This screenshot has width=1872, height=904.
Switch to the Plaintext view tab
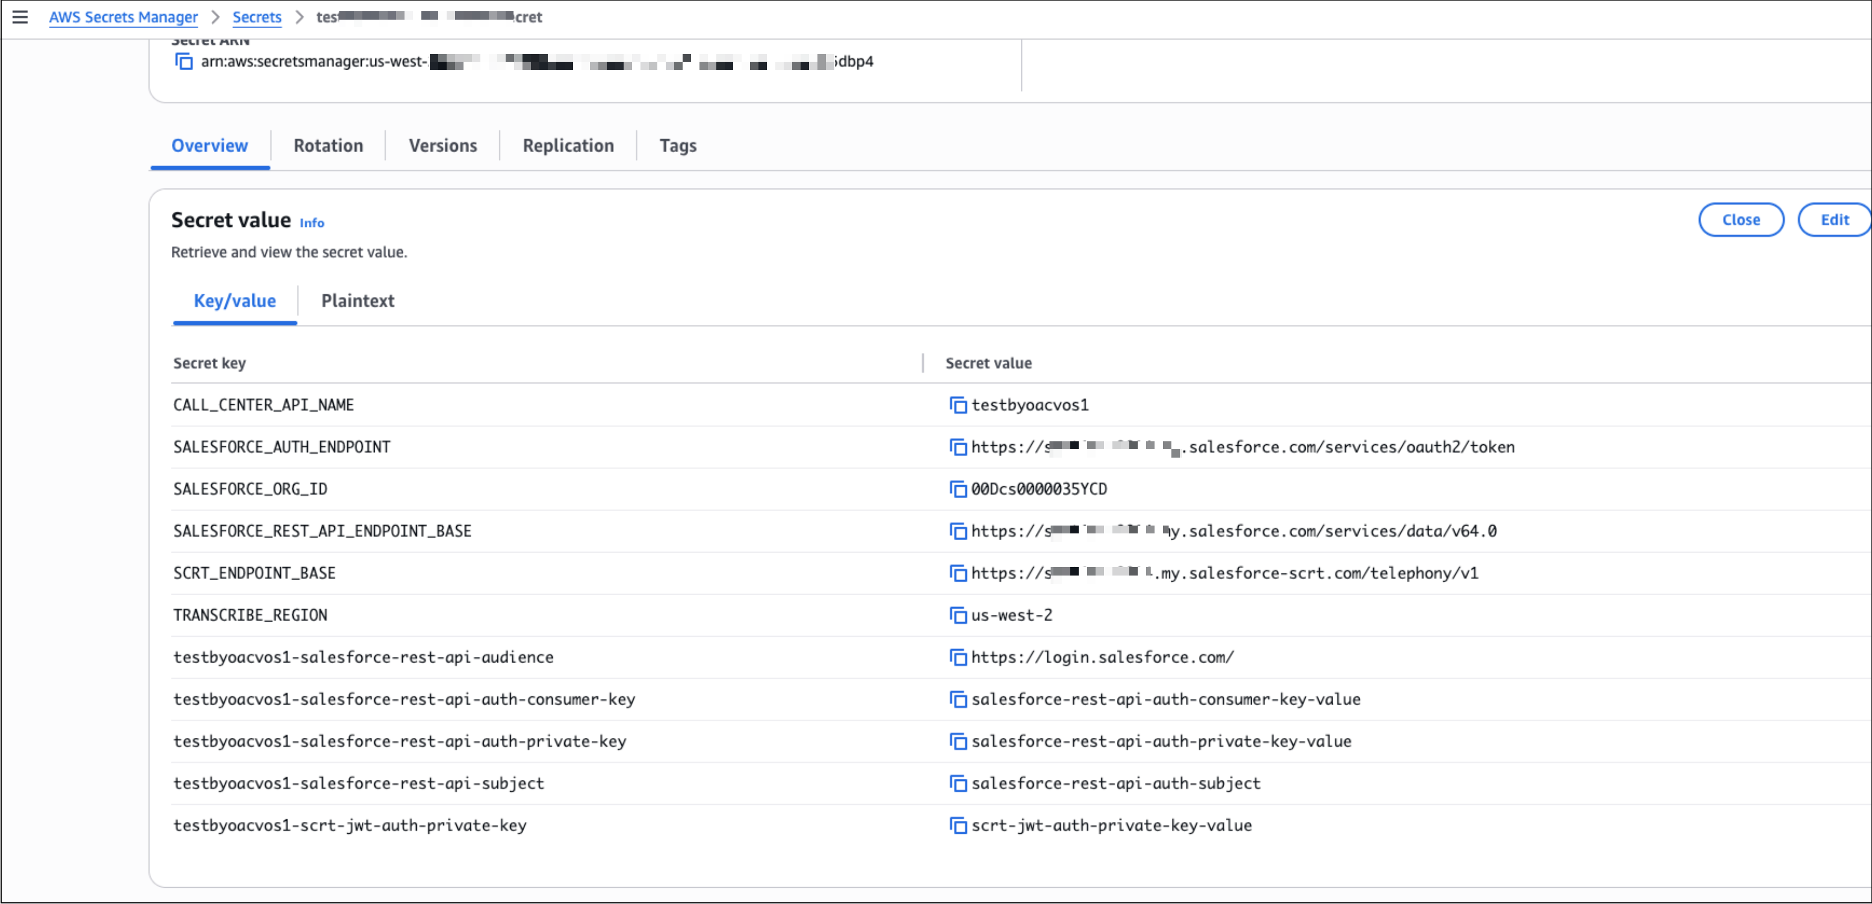357,302
